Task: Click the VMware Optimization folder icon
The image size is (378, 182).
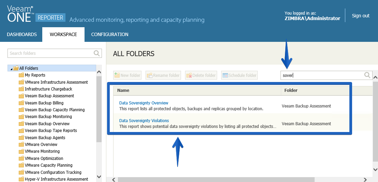Action: 21,159
